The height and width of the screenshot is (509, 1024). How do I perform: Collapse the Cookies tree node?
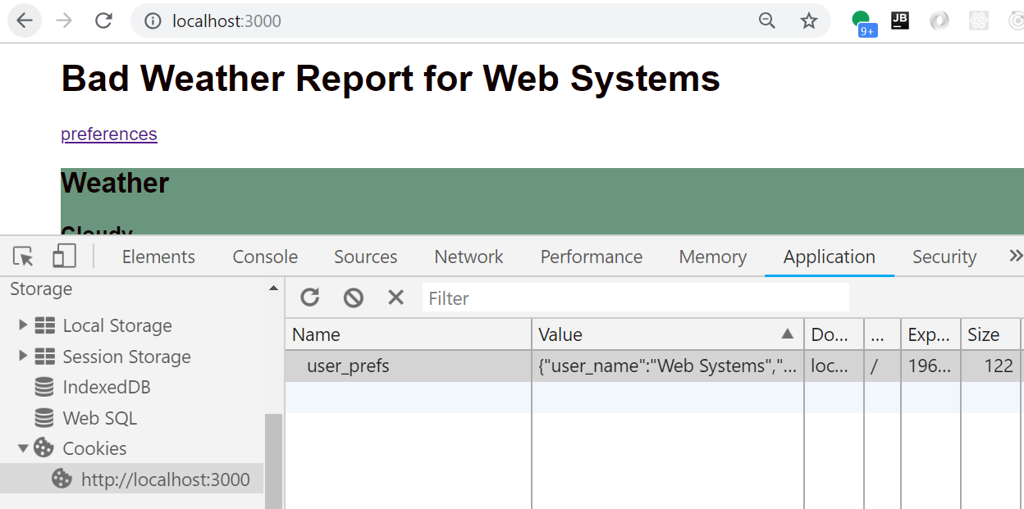click(23, 448)
